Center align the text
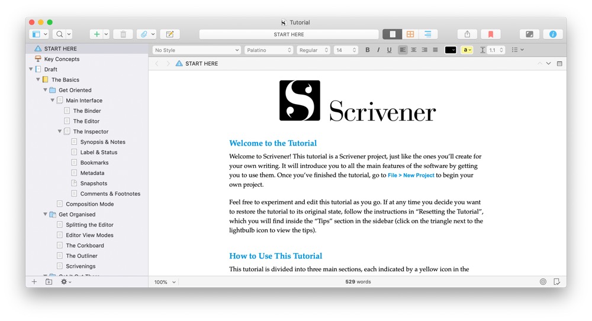 click(414, 50)
